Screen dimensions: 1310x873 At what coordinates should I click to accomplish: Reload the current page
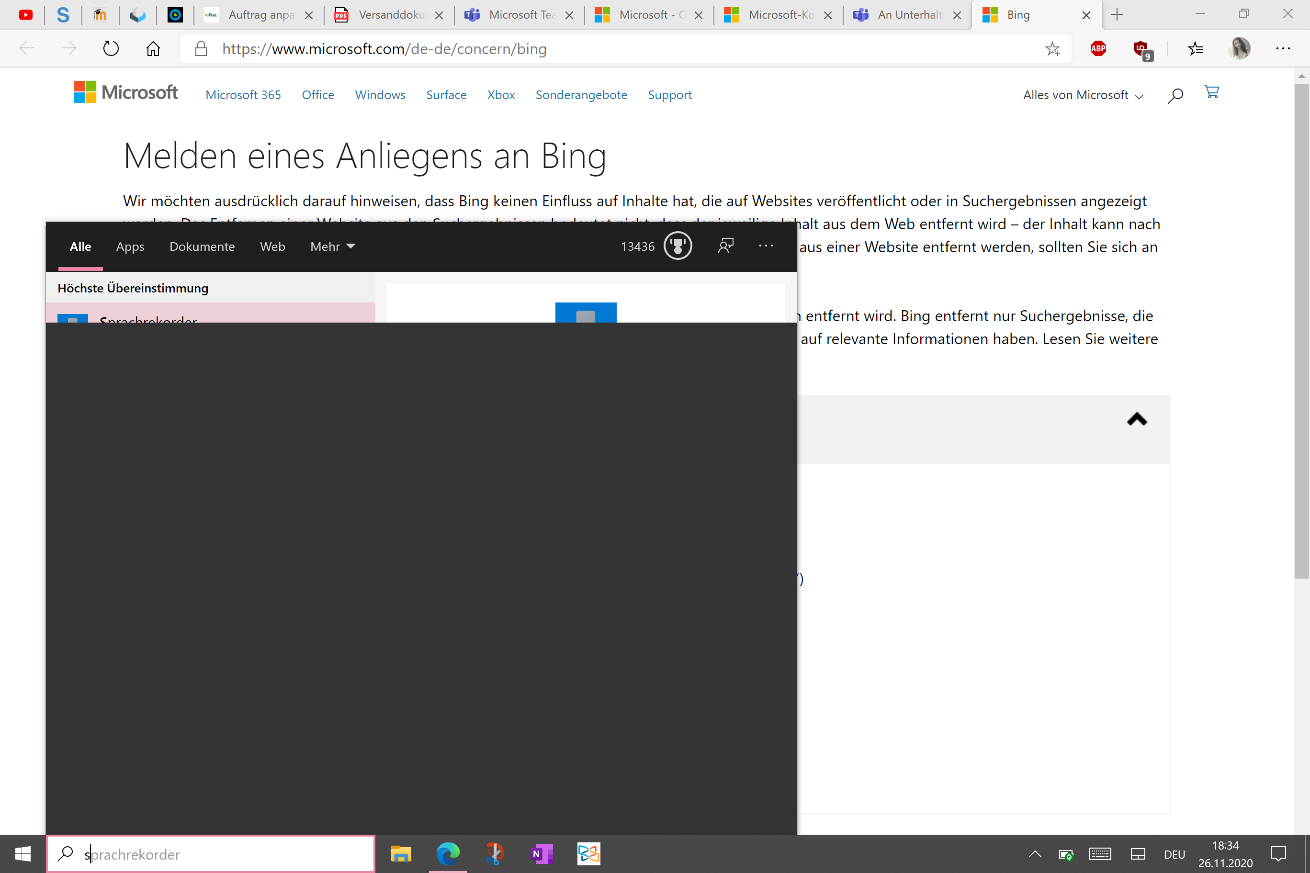point(111,49)
